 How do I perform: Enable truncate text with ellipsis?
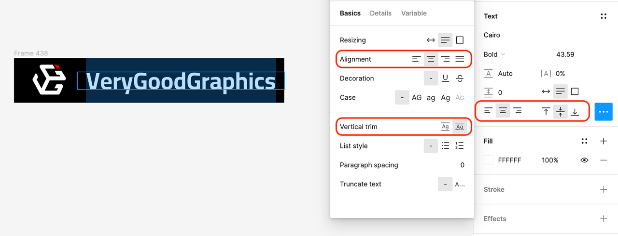click(460, 184)
